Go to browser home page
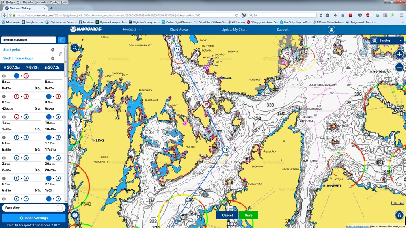Viewport: 406px width, 228px height. tap(343, 15)
